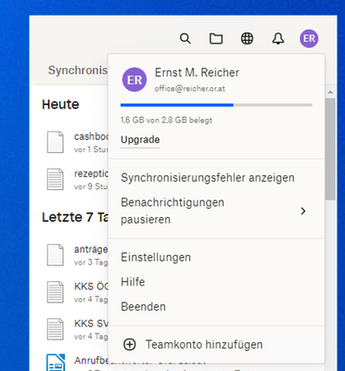This screenshot has height=371, width=345.
Task: Open Einstellungen
Action: tap(156, 258)
